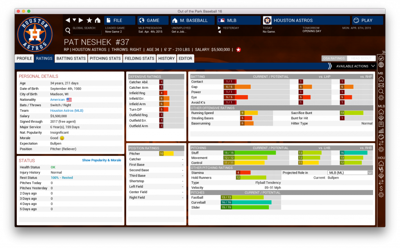Click the Sacrifice Bunt 13 rating bar

click(351, 113)
